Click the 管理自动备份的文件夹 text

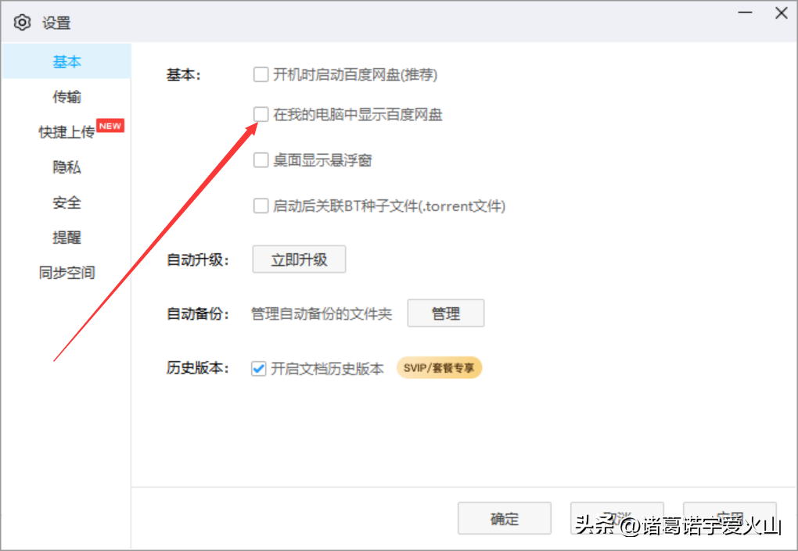pos(322,313)
